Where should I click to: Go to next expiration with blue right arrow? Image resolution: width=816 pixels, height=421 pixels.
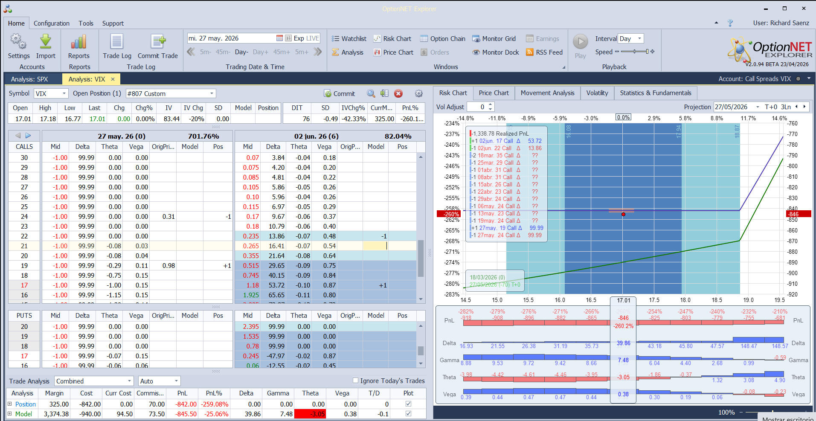click(28, 136)
